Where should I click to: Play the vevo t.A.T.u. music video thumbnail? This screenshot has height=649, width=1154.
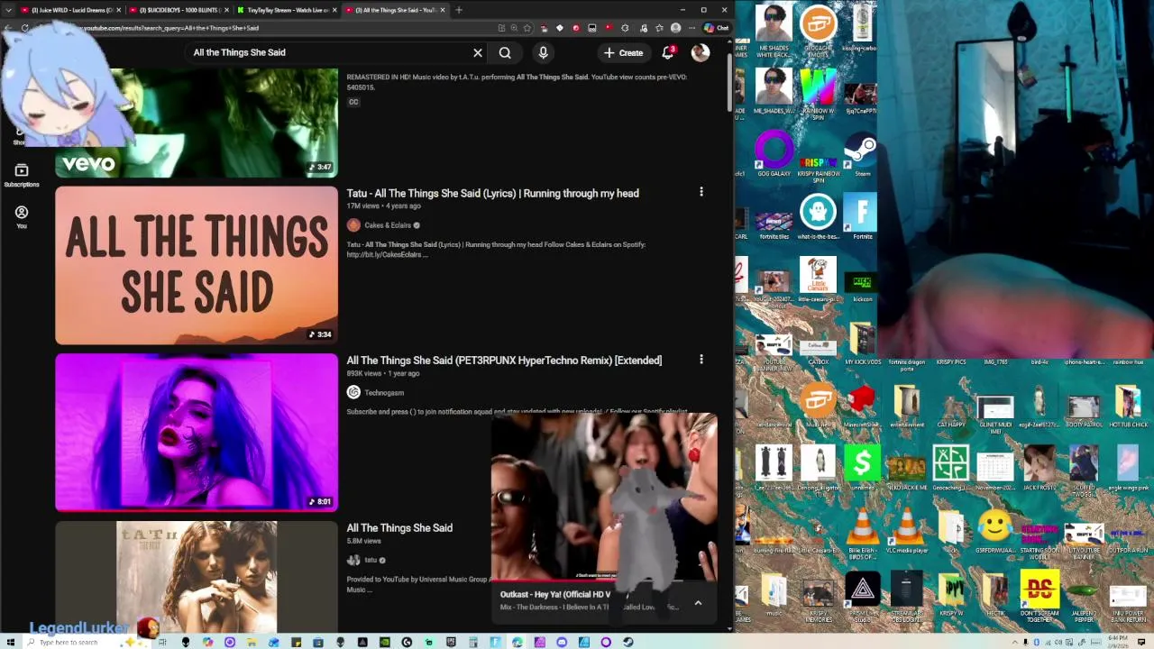(197, 123)
